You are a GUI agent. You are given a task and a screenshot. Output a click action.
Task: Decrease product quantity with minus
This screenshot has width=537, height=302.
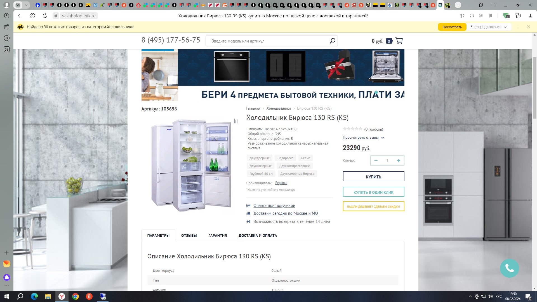[376, 161]
